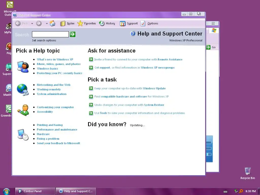
Task: Open Favorites star icon
Action: (x=80, y=23)
